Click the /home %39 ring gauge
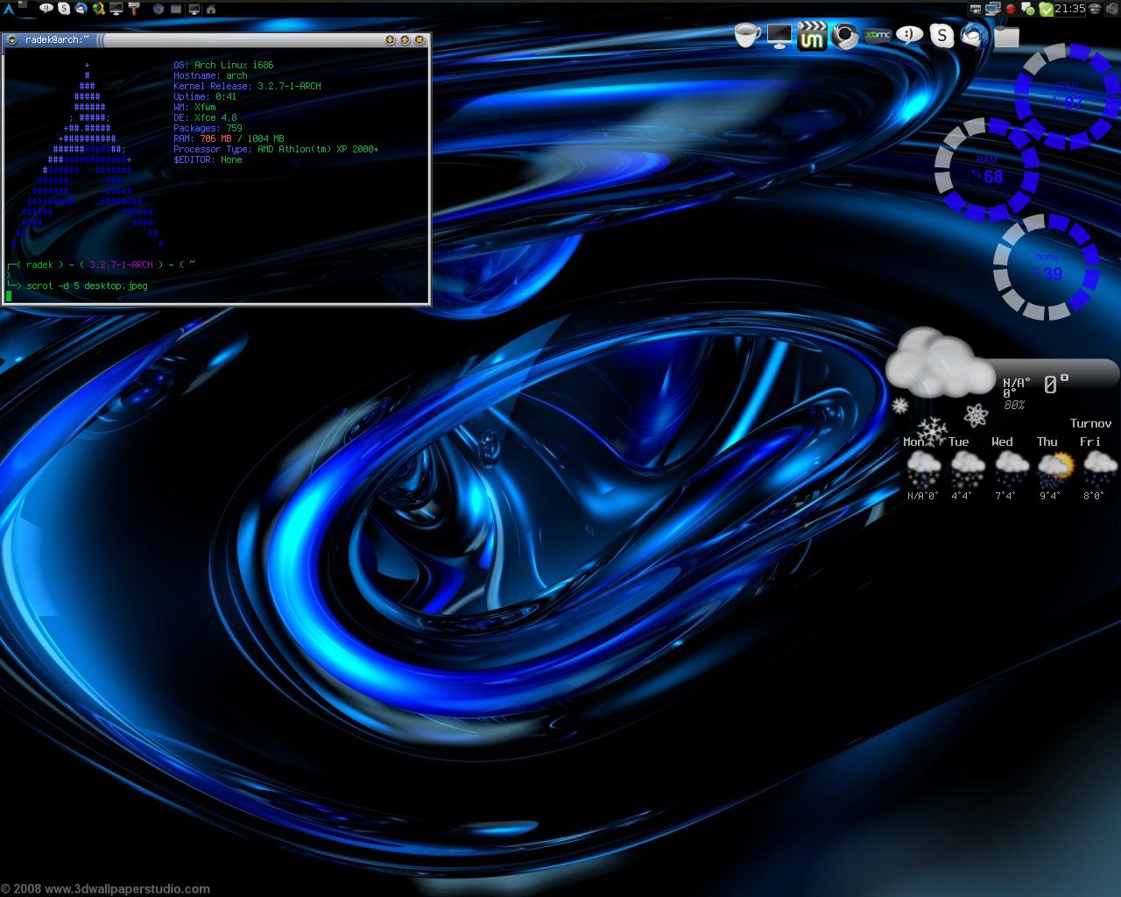Image resolution: width=1121 pixels, height=897 pixels. click(x=1047, y=267)
